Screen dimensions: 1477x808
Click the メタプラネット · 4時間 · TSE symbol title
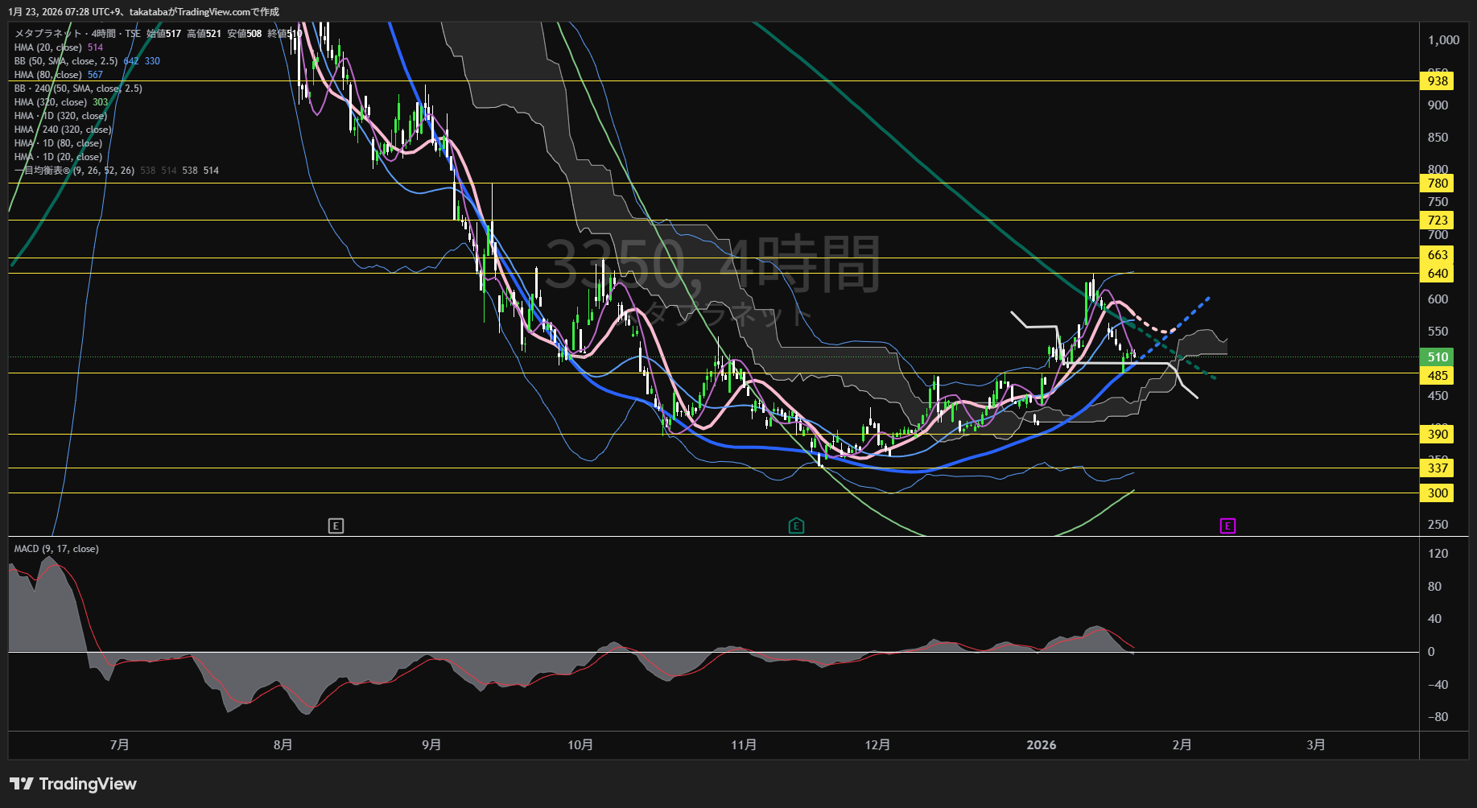click(x=77, y=34)
